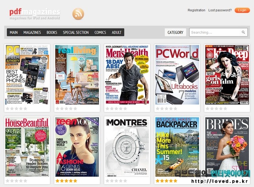The height and width of the screenshot is (187, 254).
Task: Open the Skin Deep magazine cover
Action: point(227,75)
